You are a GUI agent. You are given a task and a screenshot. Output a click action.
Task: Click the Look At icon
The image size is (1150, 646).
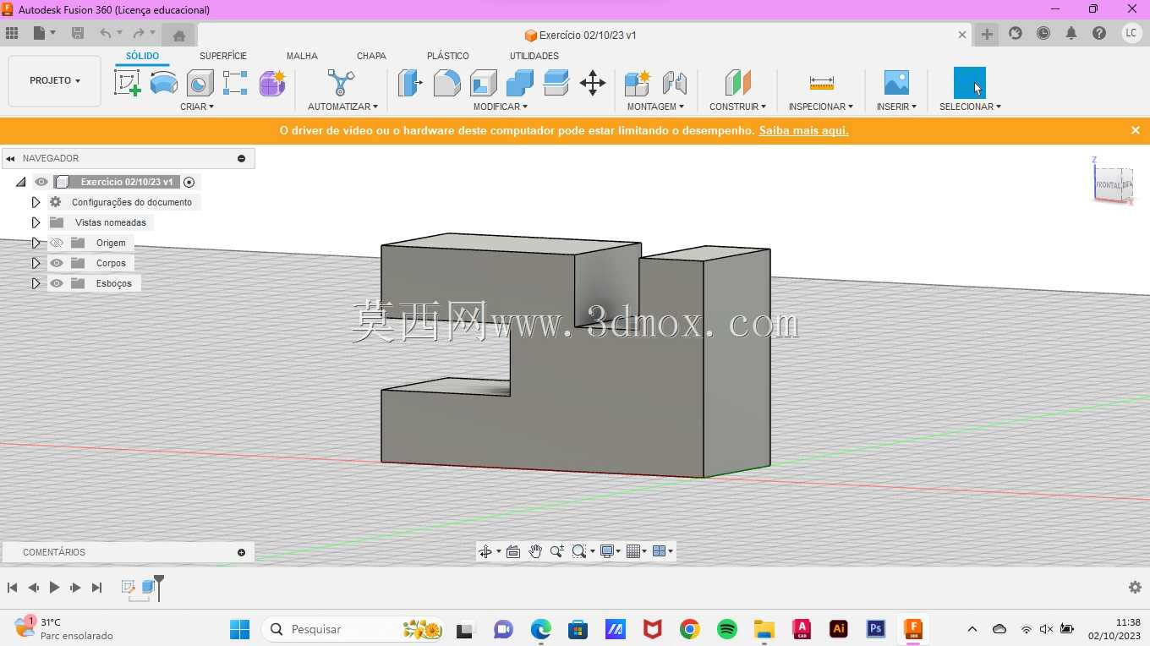513,551
